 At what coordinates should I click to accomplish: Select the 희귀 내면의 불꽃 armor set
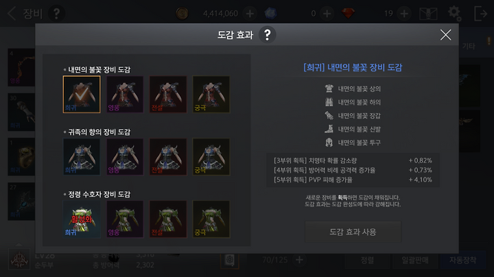82,94
